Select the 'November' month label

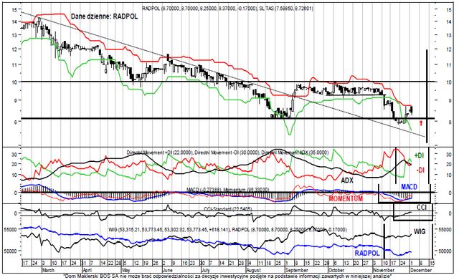383,270
